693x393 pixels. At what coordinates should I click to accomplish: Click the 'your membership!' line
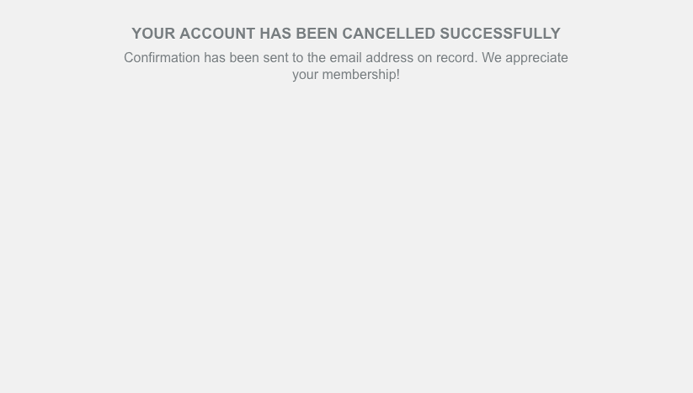click(346, 75)
